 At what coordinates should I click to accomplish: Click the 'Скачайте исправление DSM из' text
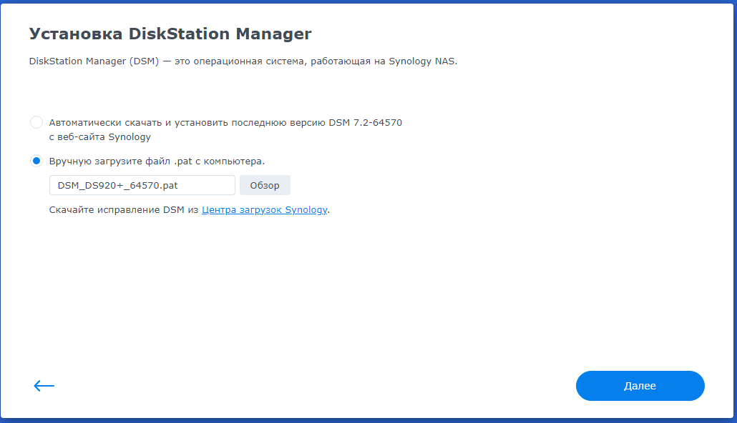point(124,210)
